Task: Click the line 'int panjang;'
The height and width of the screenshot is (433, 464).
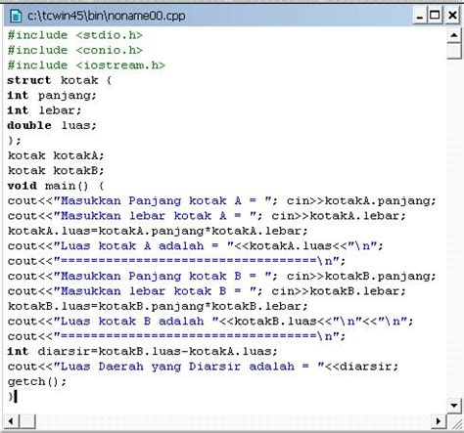Action: click(52, 96)
